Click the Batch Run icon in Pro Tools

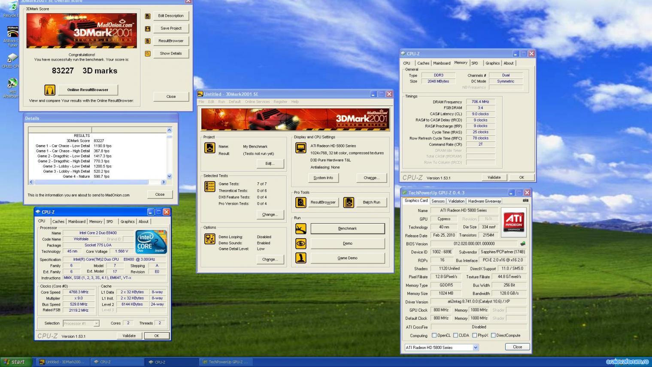pyautogui.click(x=349, y=202)
